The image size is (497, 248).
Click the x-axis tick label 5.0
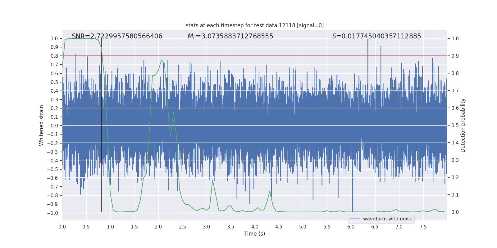303,227
